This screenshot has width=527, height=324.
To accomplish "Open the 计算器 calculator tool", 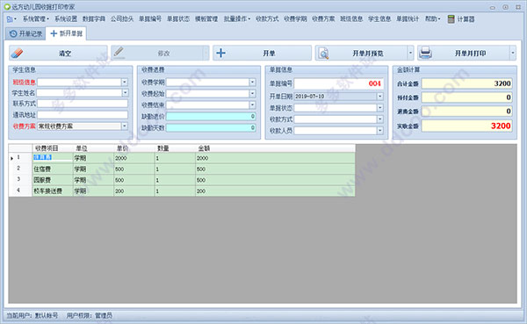I will (x=461, y=19).
